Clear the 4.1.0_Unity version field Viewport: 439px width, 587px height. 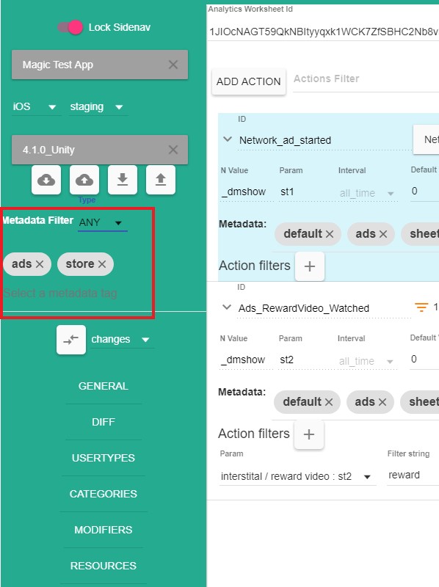pos(173,150)
